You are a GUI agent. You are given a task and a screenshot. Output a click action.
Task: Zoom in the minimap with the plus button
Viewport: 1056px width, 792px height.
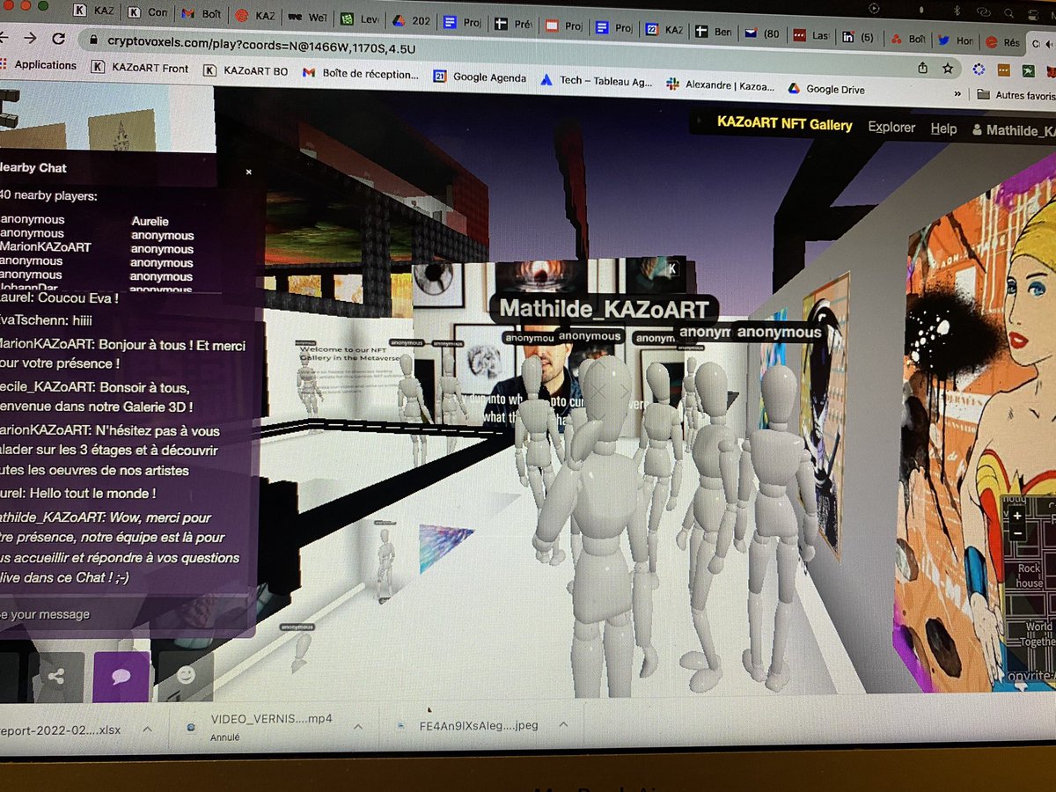tap(1018, 515)
